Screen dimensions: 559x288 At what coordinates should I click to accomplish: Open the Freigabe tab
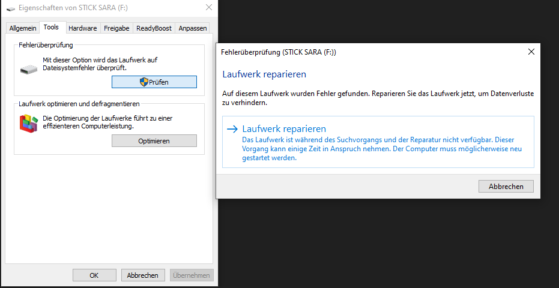(116, 28)
